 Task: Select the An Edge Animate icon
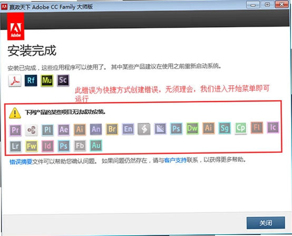coord(96,129)
